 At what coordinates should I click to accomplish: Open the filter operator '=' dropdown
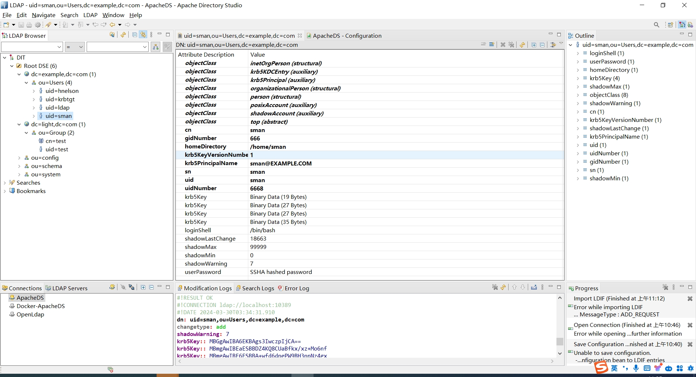[x=75, y=47]
